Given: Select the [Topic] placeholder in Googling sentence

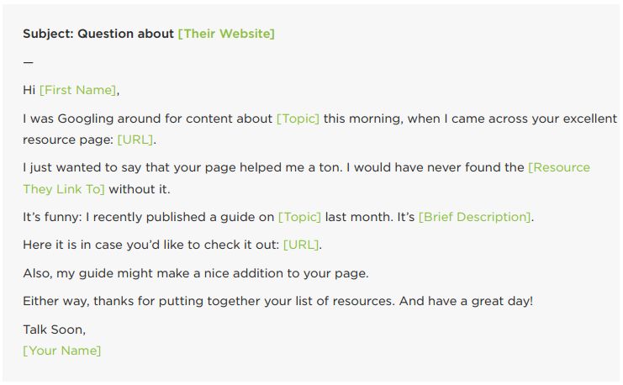Looking at the screenshot, I should coord(298,119).
